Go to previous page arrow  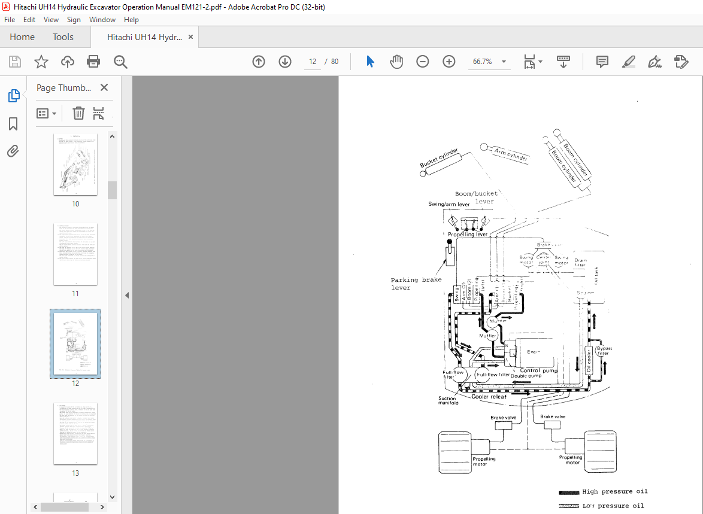259,62
